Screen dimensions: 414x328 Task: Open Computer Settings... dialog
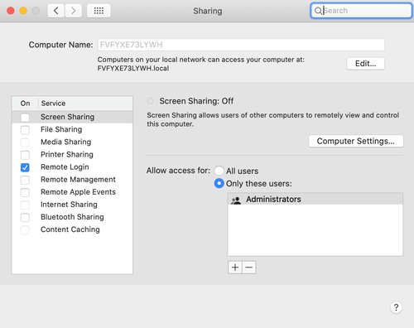356,141
